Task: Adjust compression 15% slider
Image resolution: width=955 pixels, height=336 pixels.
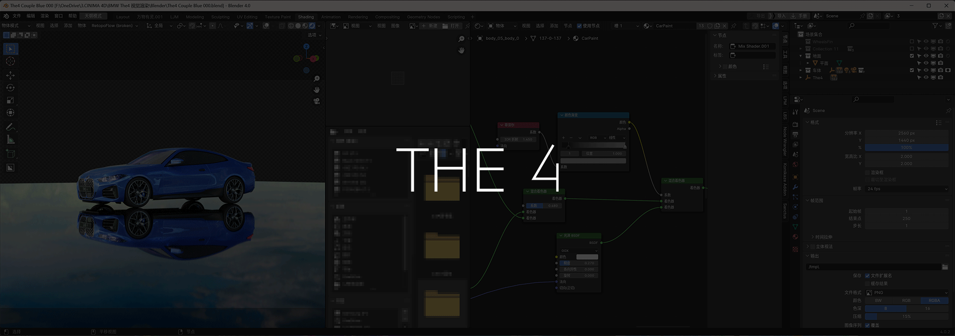Action: (x=907, y=317)
